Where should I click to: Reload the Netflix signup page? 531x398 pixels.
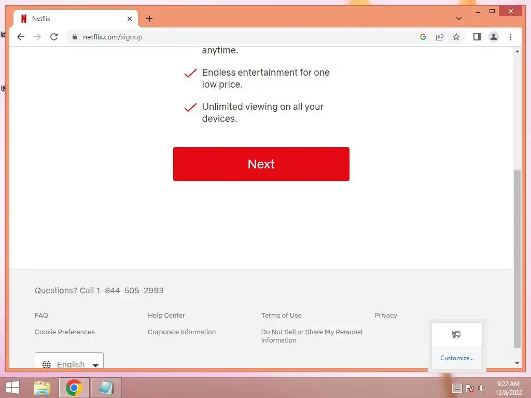[x=54, y=37]
